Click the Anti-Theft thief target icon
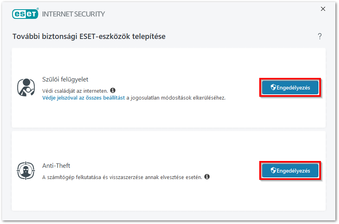This screenshot has width=339, height=224. (x=26, y=171)
